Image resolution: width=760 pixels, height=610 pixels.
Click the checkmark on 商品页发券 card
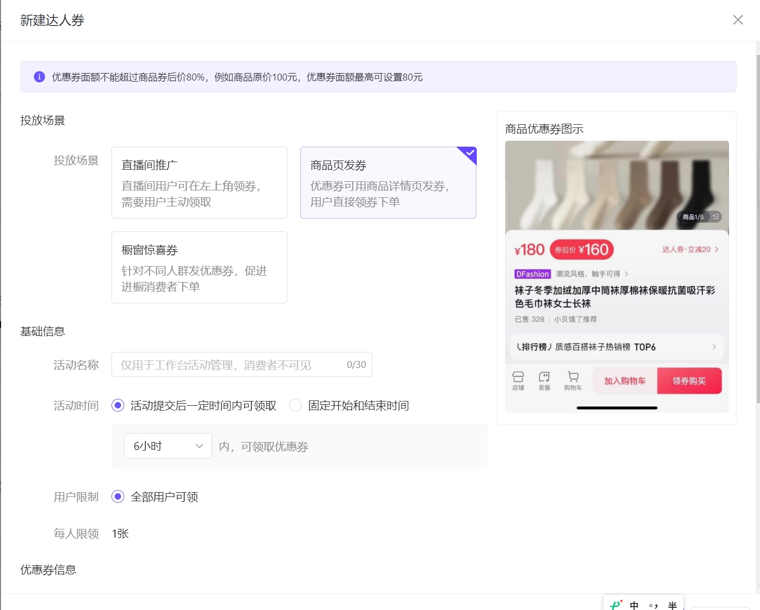pos(469,154)
